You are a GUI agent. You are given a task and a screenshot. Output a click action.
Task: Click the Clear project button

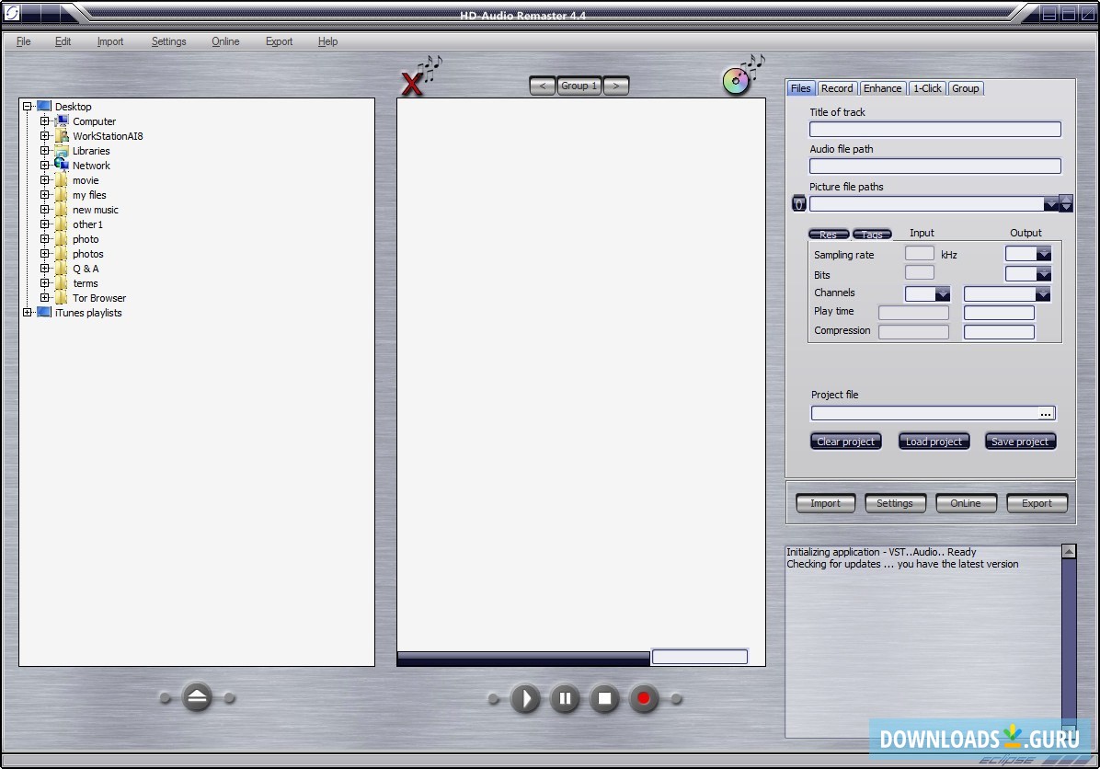846,442
